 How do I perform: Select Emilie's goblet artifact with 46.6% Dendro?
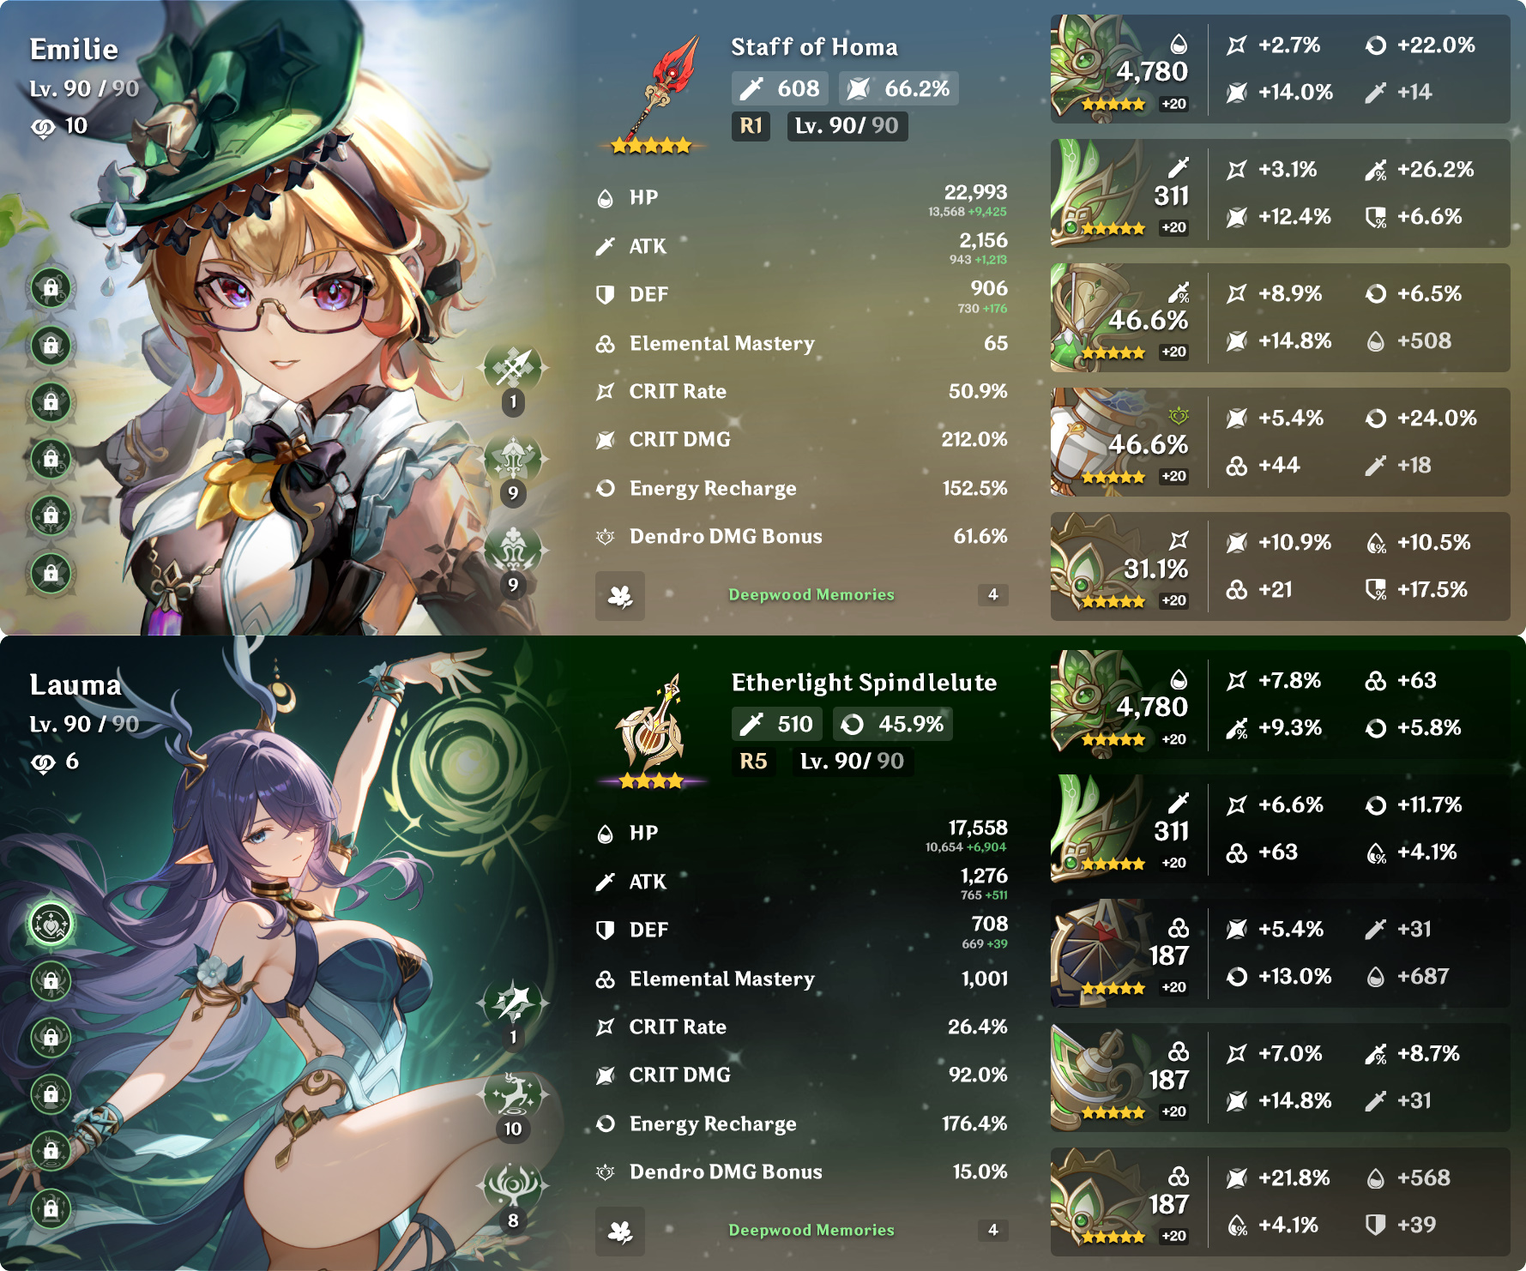tap(1280, 442)
